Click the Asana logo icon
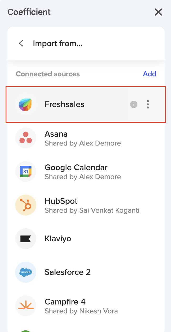Image resolution: width=171 pixels, height=332 pixels. pyautogui.click(x=25, y=138)
